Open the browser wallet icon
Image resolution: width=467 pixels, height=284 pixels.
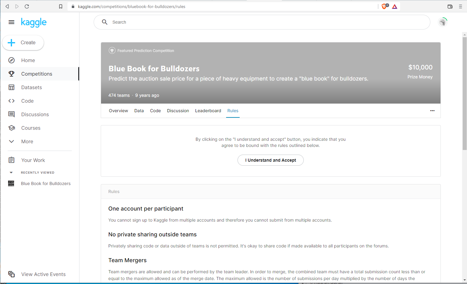pyautogui.click(x=450, y=6)
